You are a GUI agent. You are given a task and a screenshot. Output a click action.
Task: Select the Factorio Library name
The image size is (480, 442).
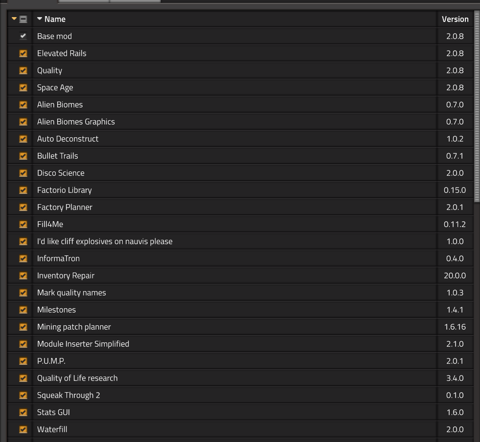65,190
